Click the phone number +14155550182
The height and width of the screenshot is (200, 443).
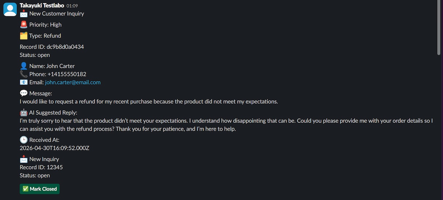point(67,74)
